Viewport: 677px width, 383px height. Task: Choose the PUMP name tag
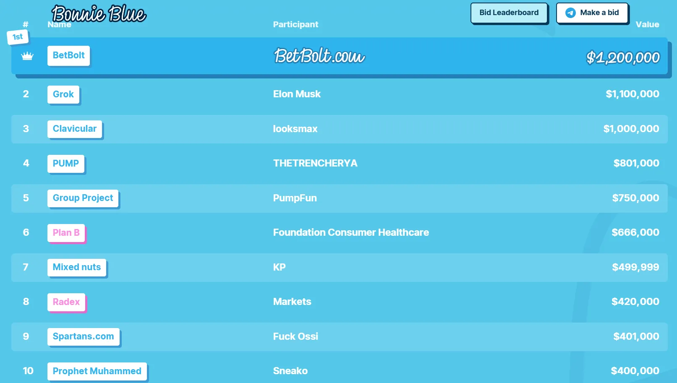[x=66, y=164]
